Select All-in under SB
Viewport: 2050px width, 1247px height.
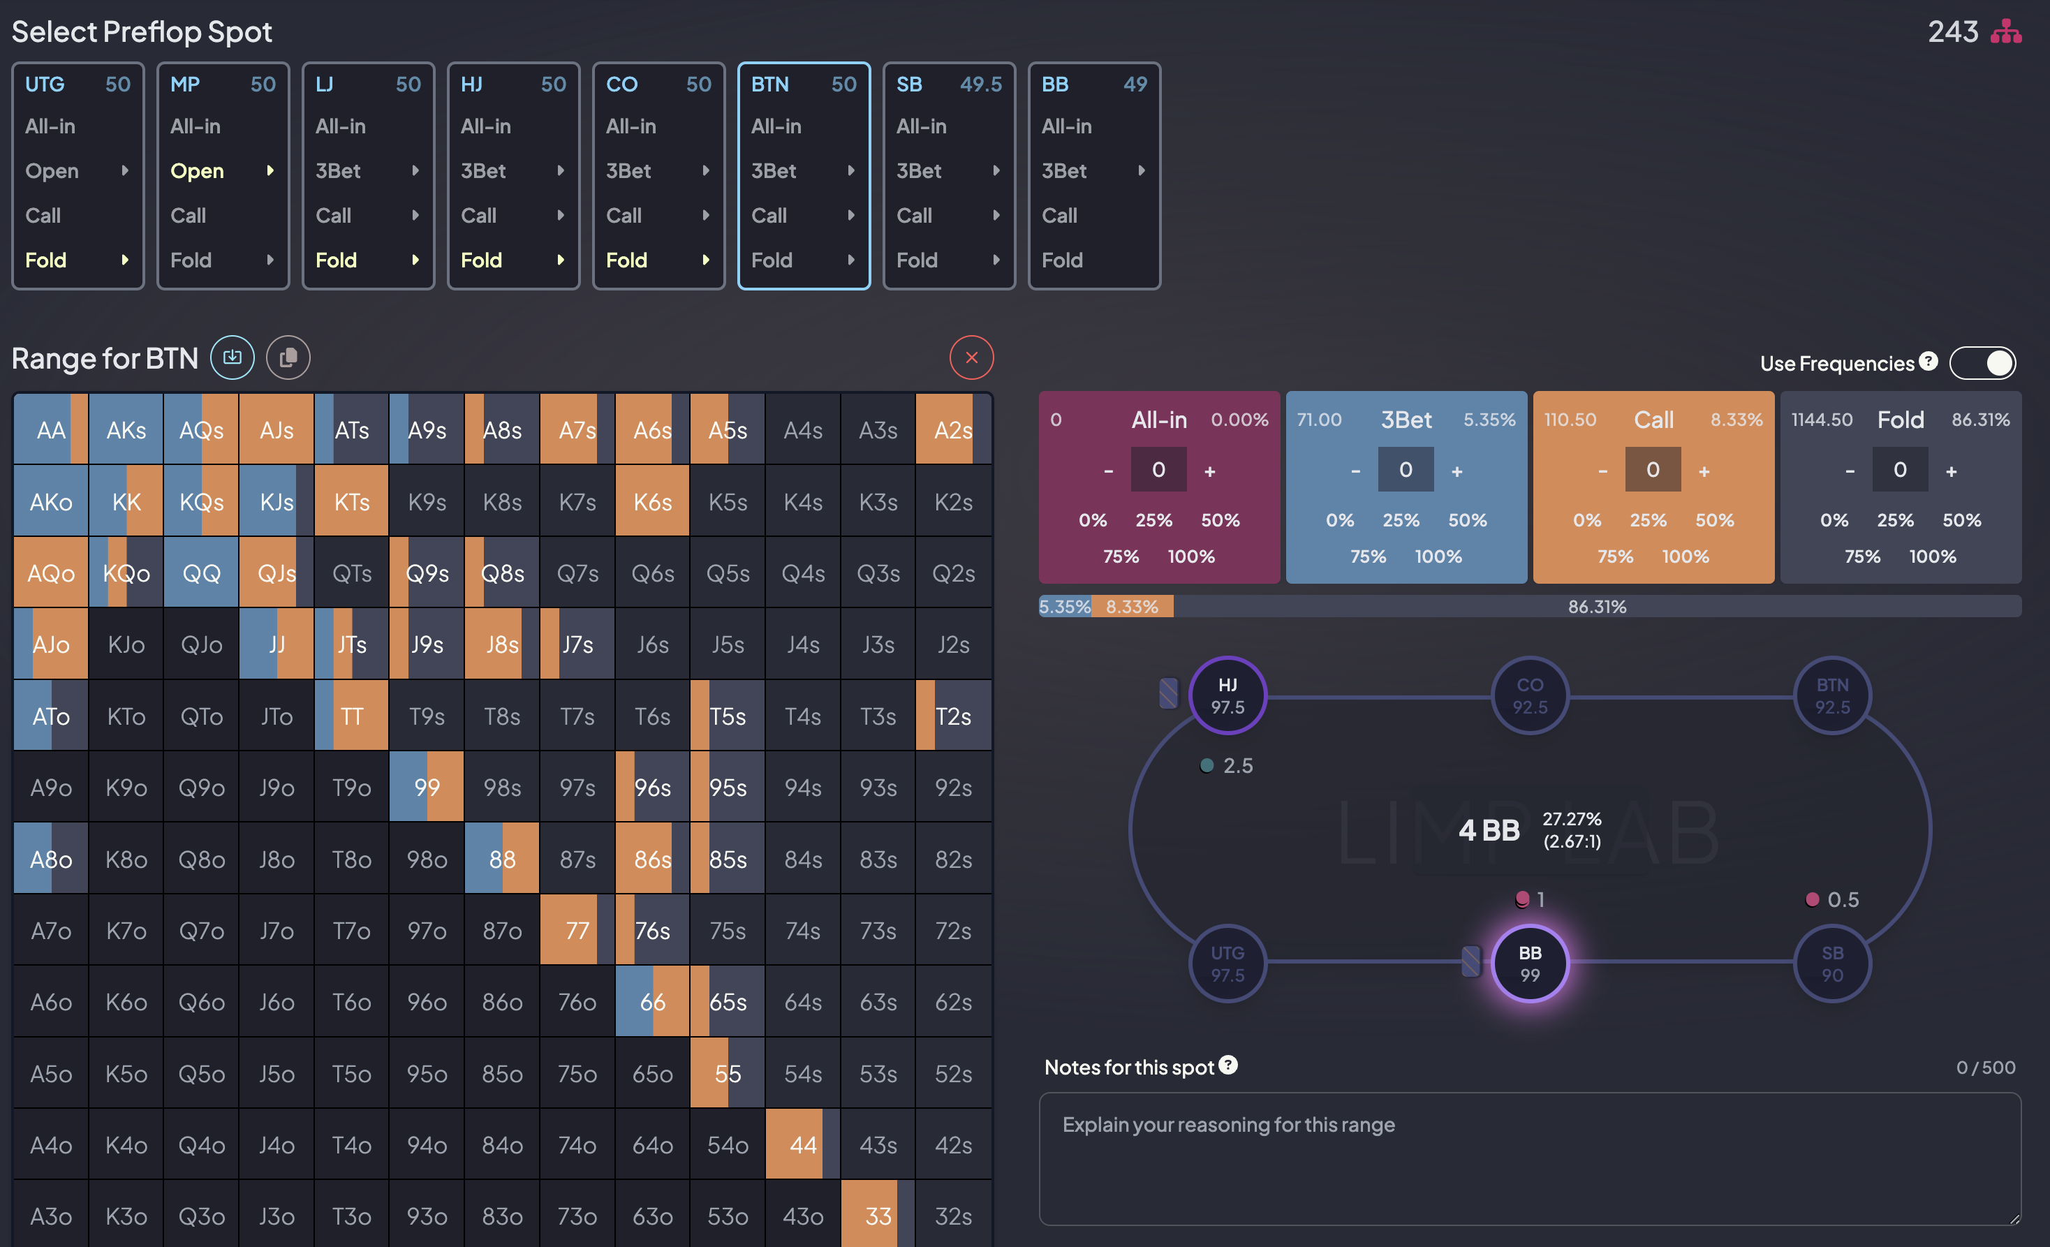point(921,126)
